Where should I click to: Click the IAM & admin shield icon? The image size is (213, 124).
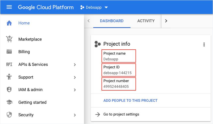click(9, 90)
